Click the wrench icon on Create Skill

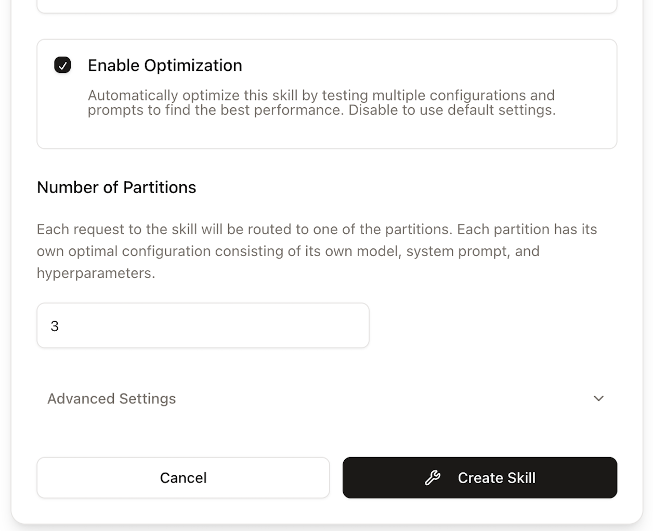coord(433,477)
